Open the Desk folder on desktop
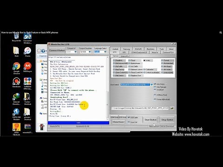 tap(16, 51)
